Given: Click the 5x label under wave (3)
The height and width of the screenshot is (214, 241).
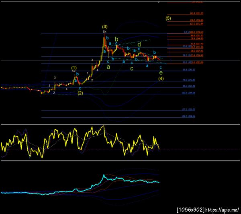Looking at the screenshot, I should [104, 31].
